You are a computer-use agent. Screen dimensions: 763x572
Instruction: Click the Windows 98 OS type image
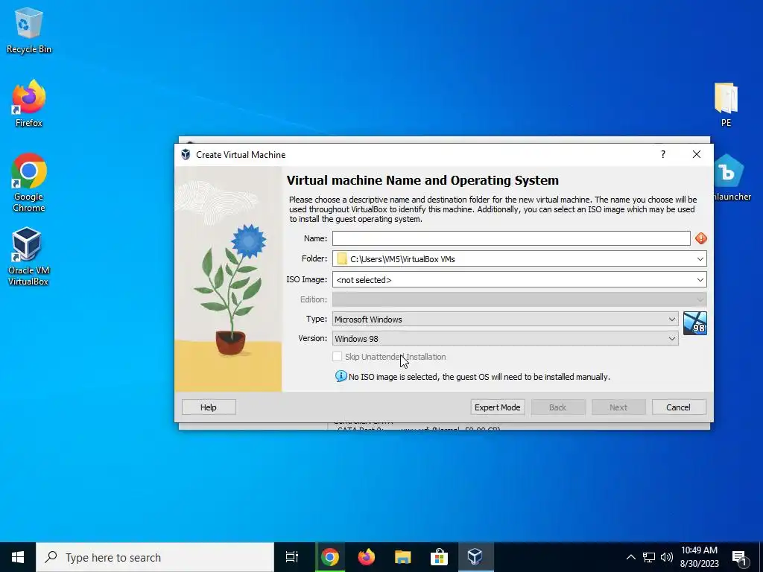[x=695, y=323]
